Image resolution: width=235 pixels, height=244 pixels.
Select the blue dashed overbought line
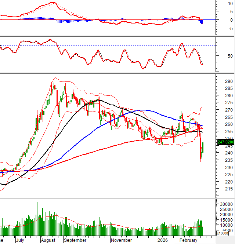(x=110, y=46)
